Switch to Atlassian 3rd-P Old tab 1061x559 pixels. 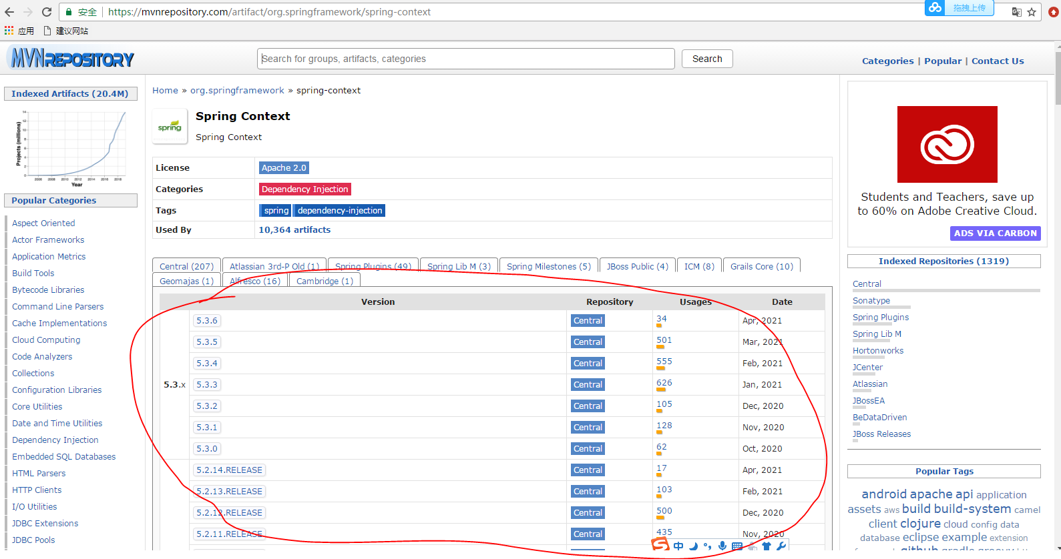(x=274, y=265)
